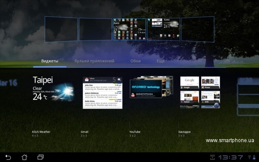
Task: Tap the 13:37 clock in system bar
Action: (x=231, y=157)
